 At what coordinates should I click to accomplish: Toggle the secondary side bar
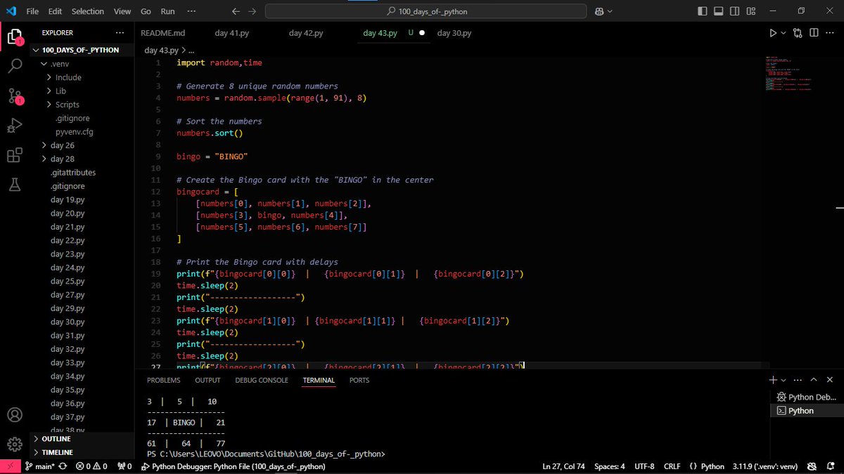[x=735, y=11]
